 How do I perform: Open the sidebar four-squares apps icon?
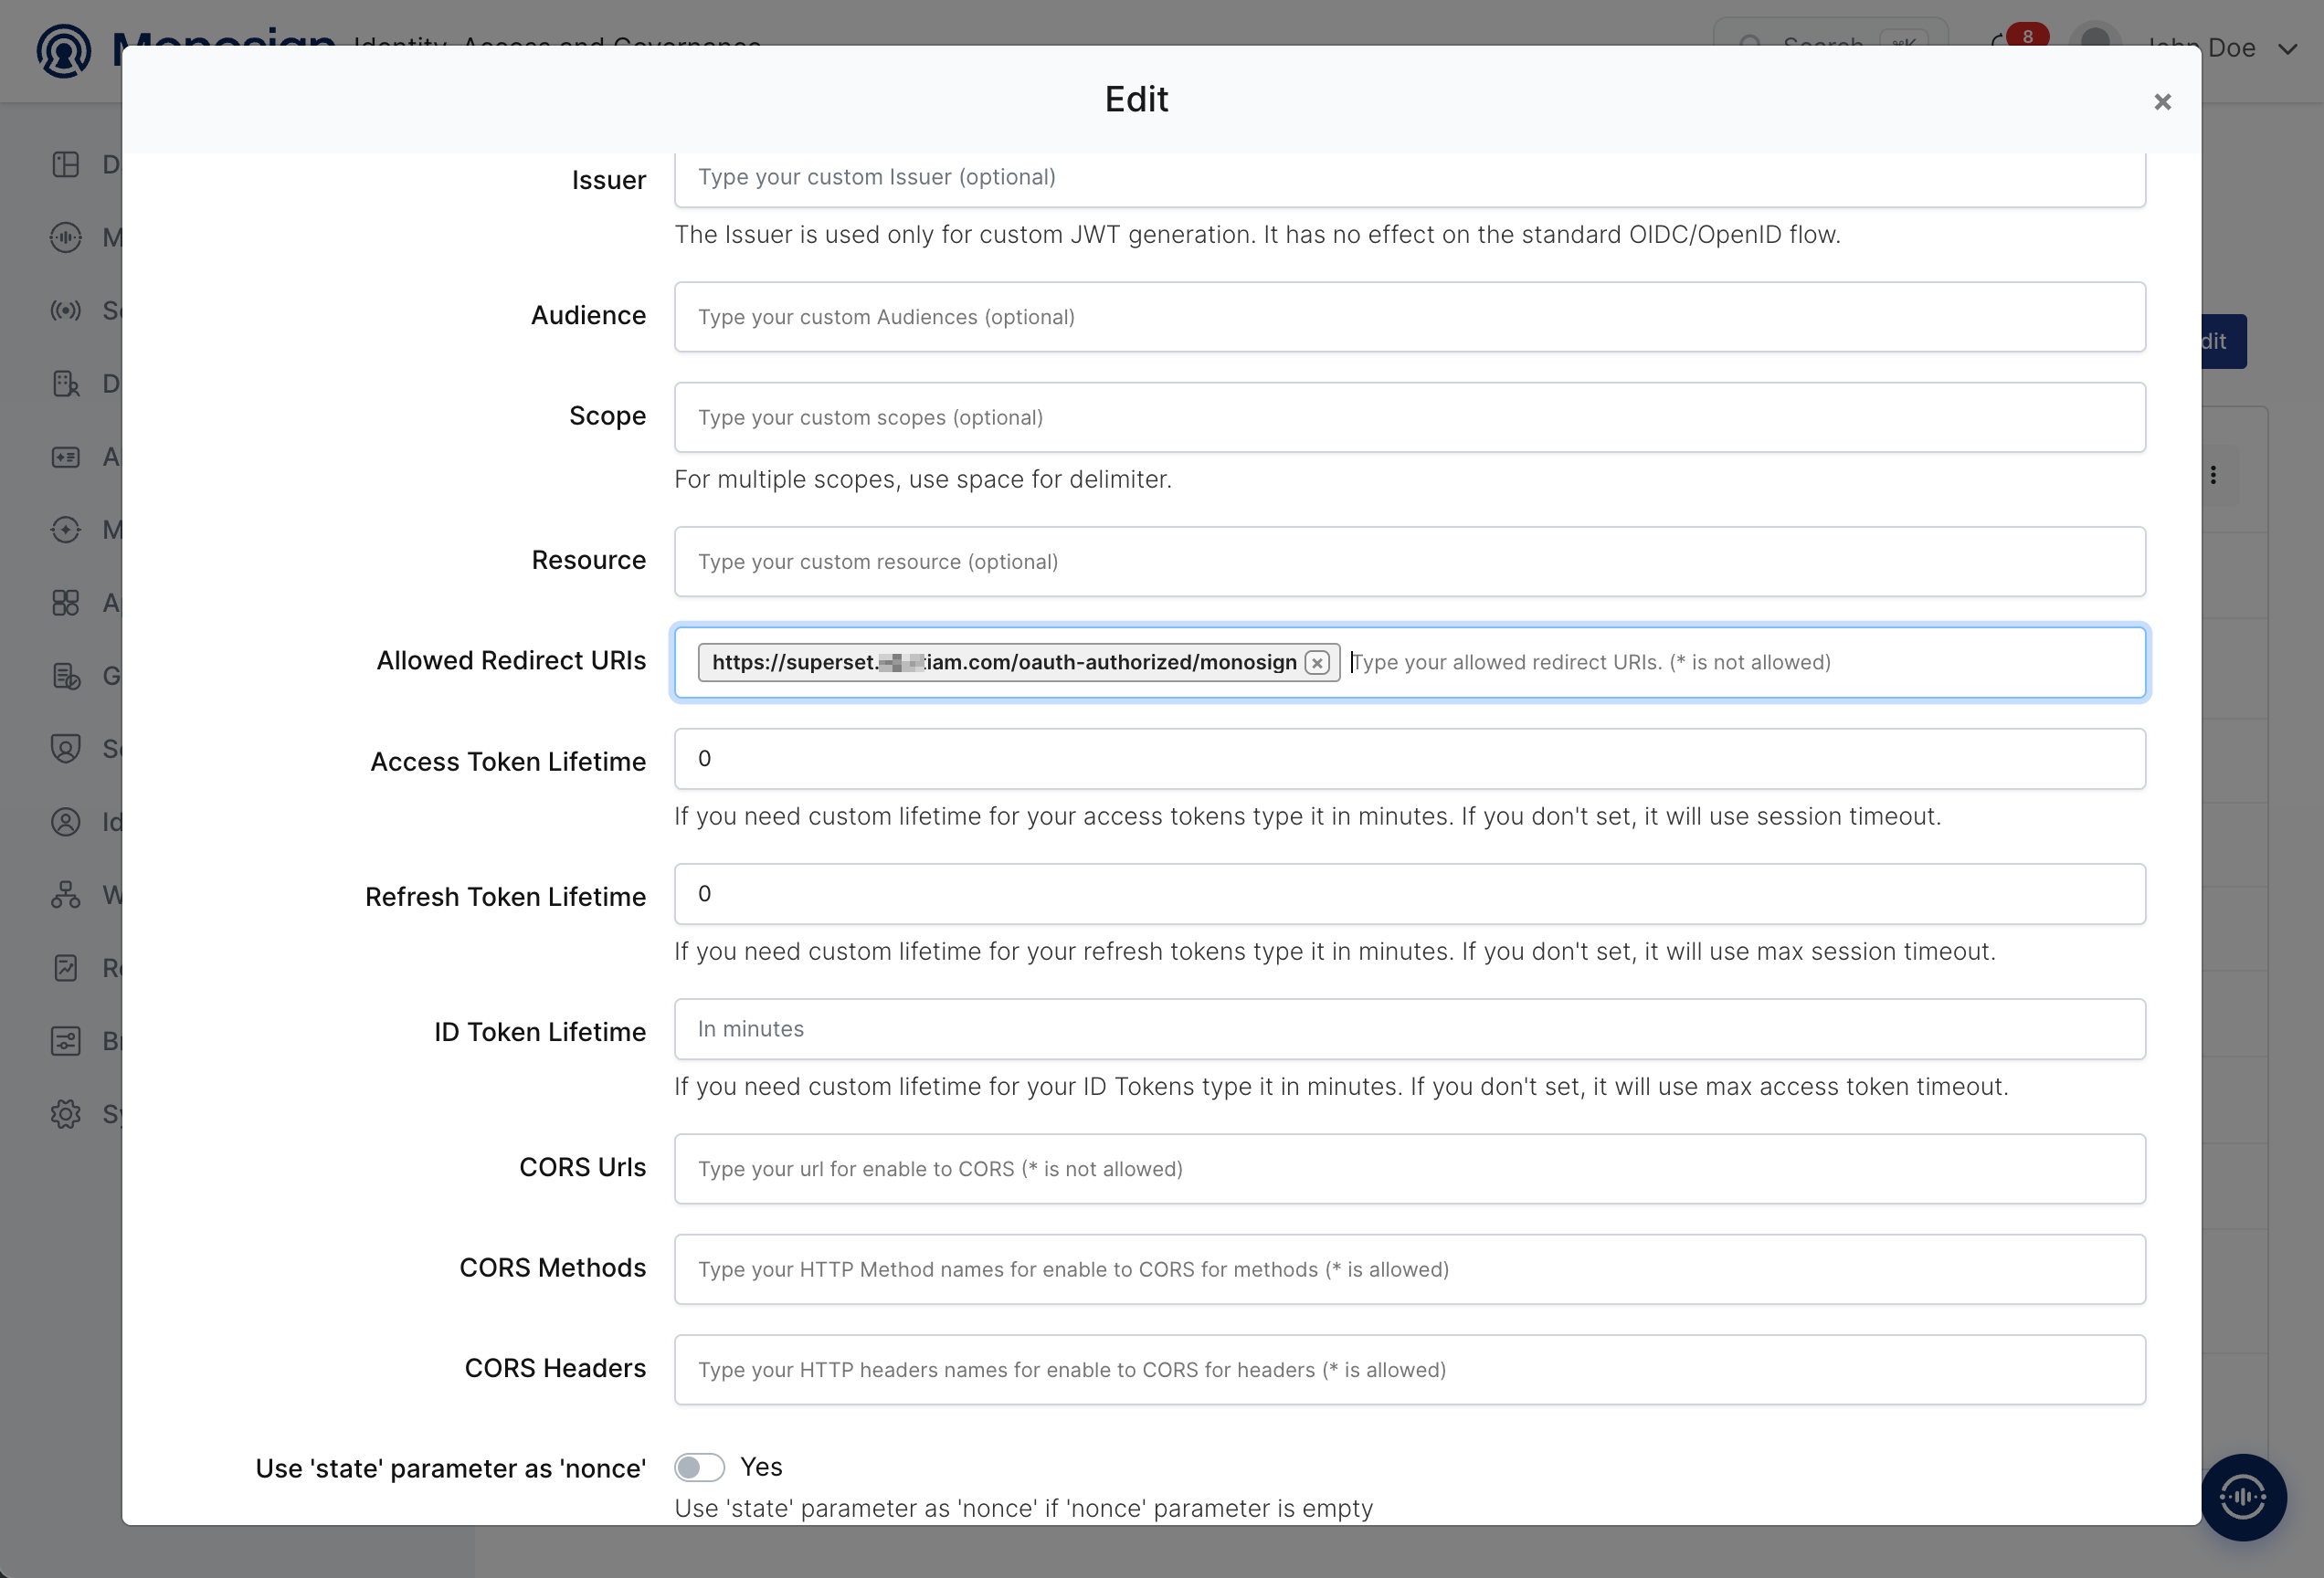66,603
